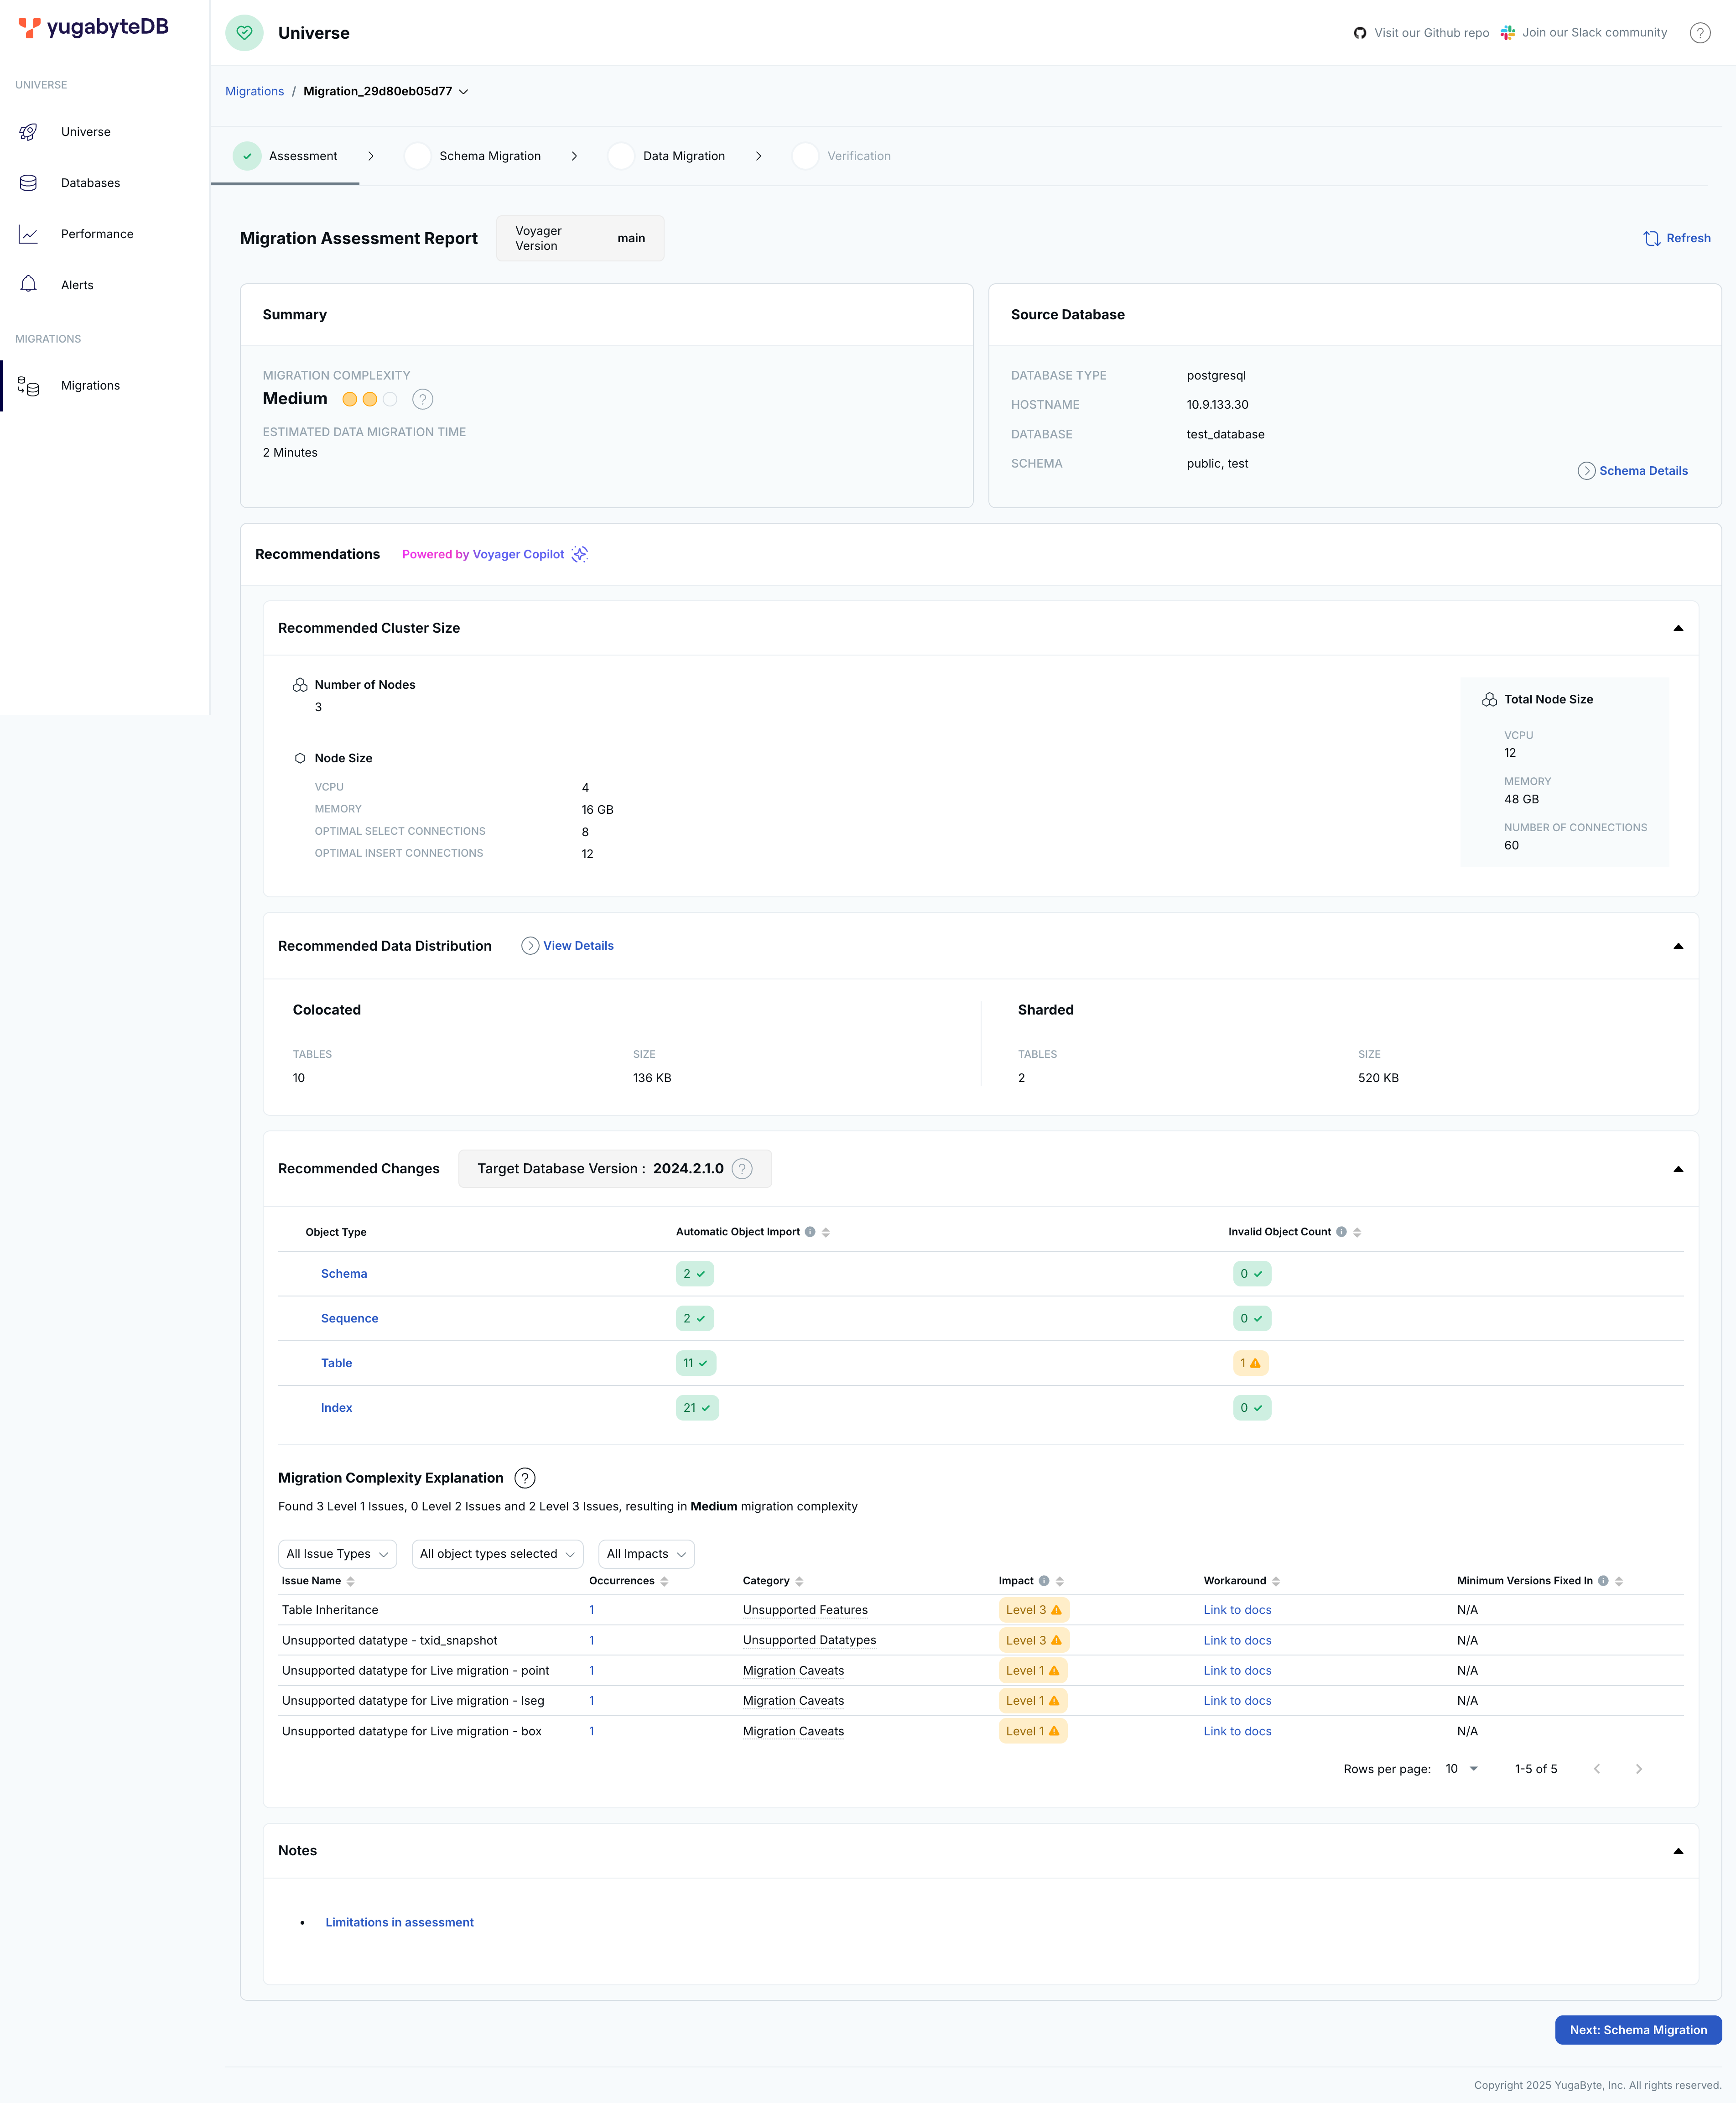Screen dimensions: 1736x2103
Task: Sort issues table by Occurrences
Action: tap(664, 1581)
